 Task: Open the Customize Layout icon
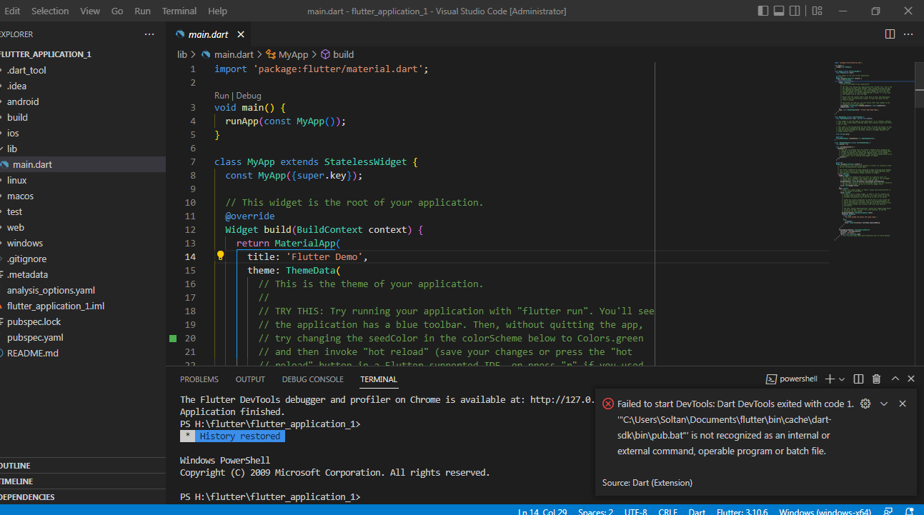coord(816,11)
